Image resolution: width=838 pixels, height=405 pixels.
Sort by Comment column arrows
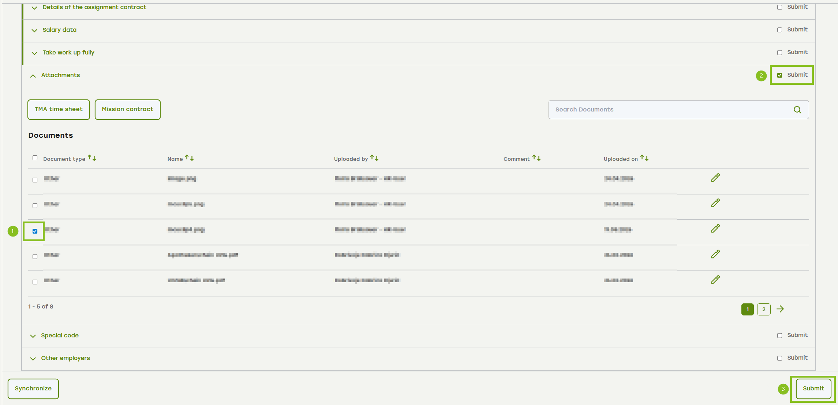[x=536, y=158]
